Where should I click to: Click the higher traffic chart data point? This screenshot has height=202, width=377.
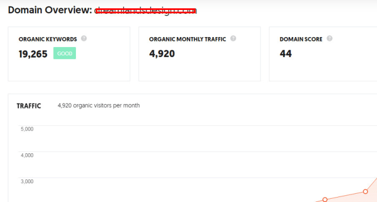tap(365, 191)
